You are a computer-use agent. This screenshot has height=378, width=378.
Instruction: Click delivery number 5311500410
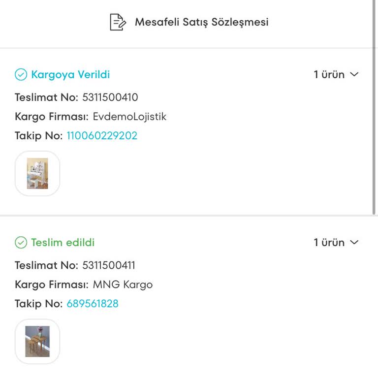pos(110,97)
